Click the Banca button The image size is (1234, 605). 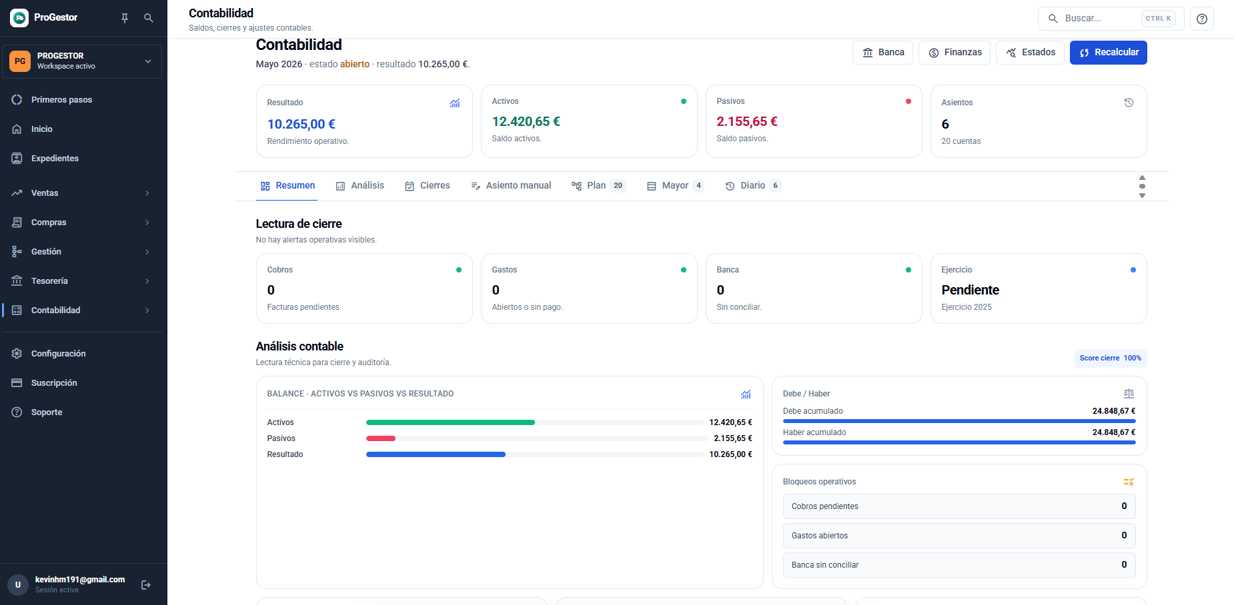click(882, 53)
